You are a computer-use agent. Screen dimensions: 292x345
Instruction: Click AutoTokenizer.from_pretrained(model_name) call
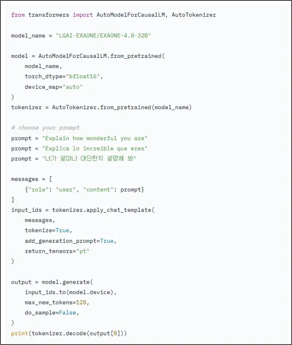pos(122,107)
